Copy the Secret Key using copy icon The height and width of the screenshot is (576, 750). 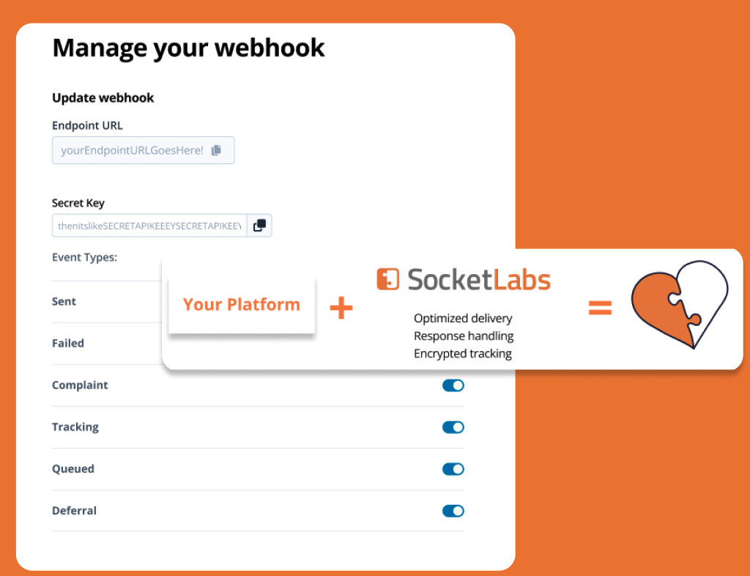pos(259,225)
